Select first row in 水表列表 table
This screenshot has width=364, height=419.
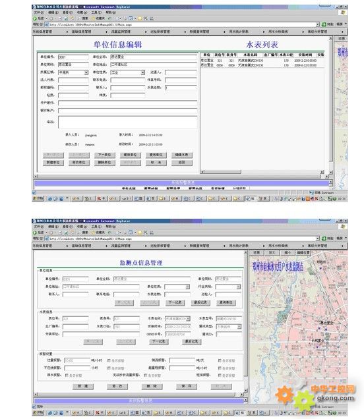tap(262, 61)
